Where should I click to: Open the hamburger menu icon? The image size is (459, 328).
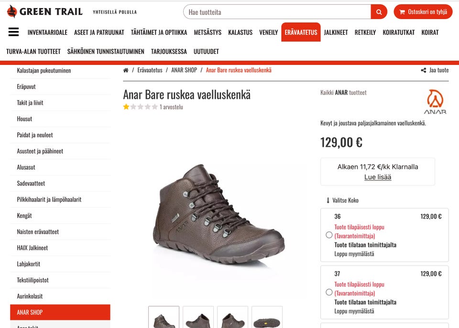click(13, 32)
